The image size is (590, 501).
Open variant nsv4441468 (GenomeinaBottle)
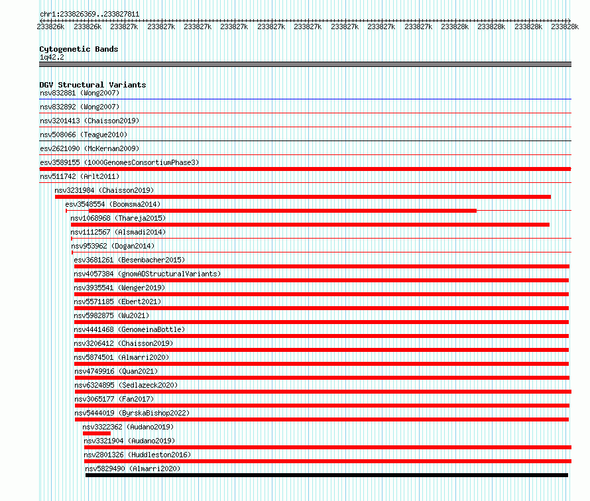(x=129, y=329)
